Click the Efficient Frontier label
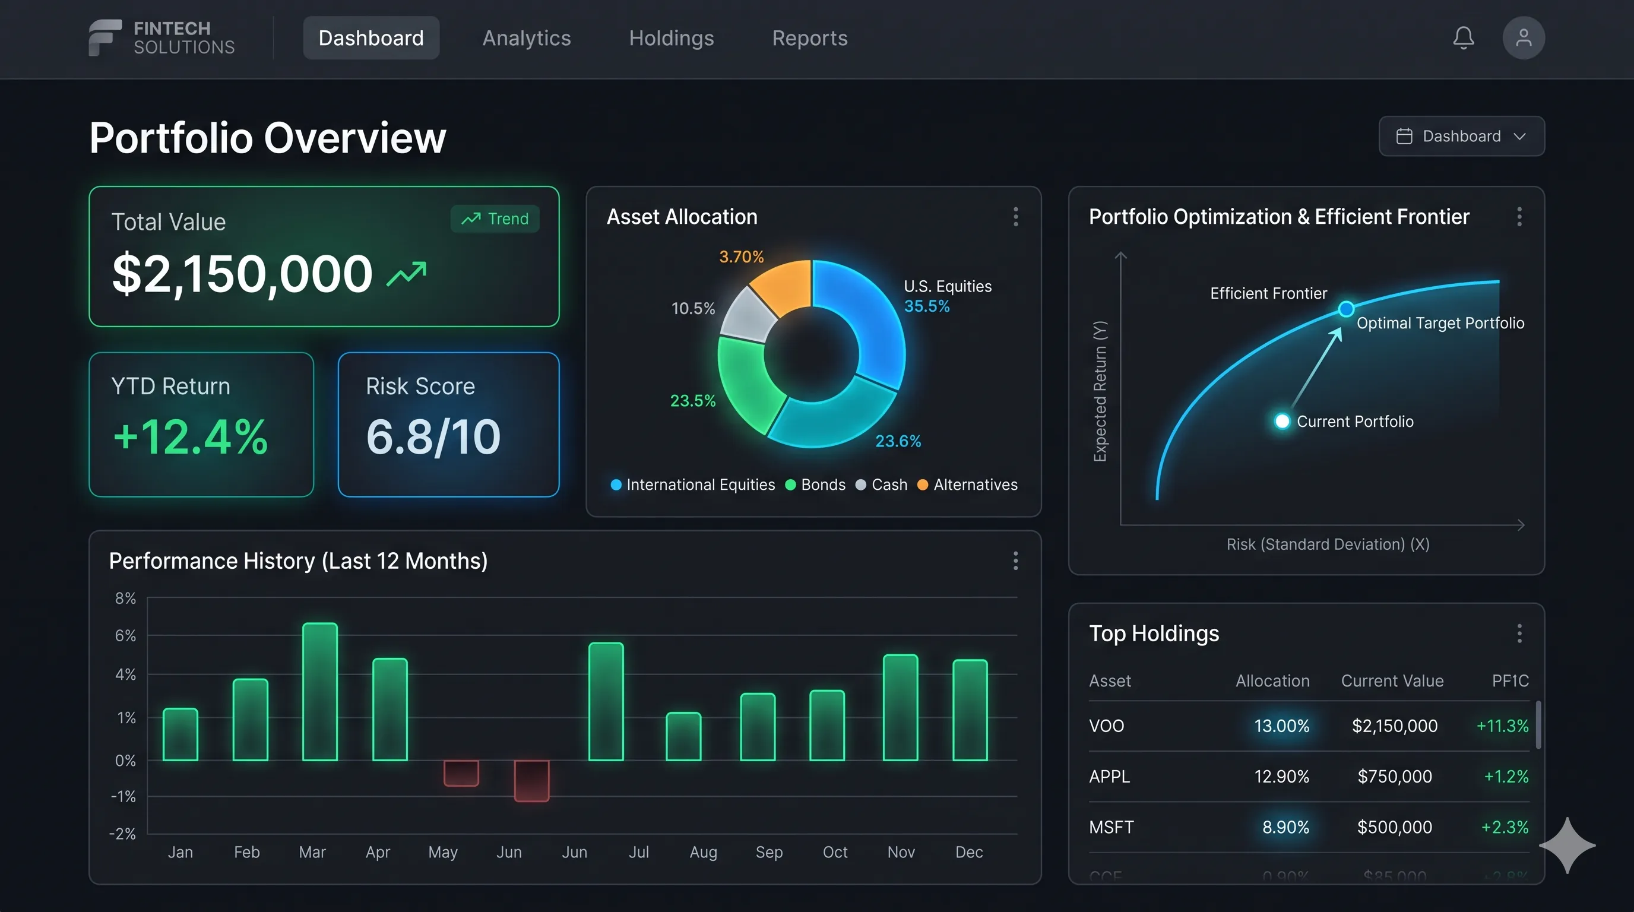Image resolution: width=1634 pixels, height=912 pixels. tap(1268, 294)
